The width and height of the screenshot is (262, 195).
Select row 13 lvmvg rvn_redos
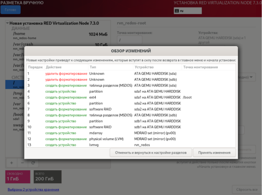[x=131, y=145]
